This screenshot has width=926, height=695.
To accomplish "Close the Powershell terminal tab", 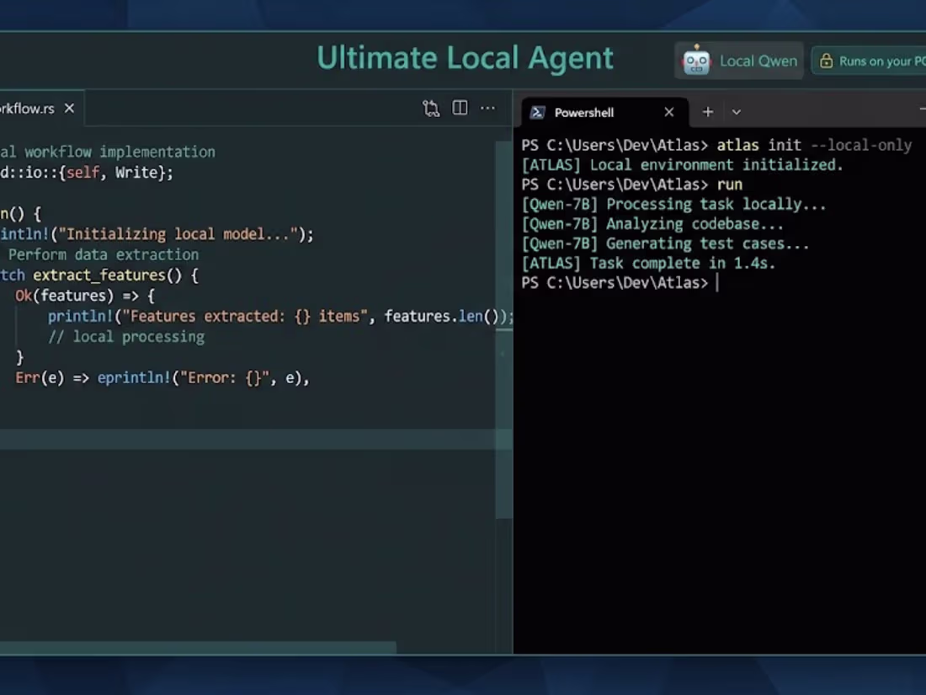I will pos(669,112).
